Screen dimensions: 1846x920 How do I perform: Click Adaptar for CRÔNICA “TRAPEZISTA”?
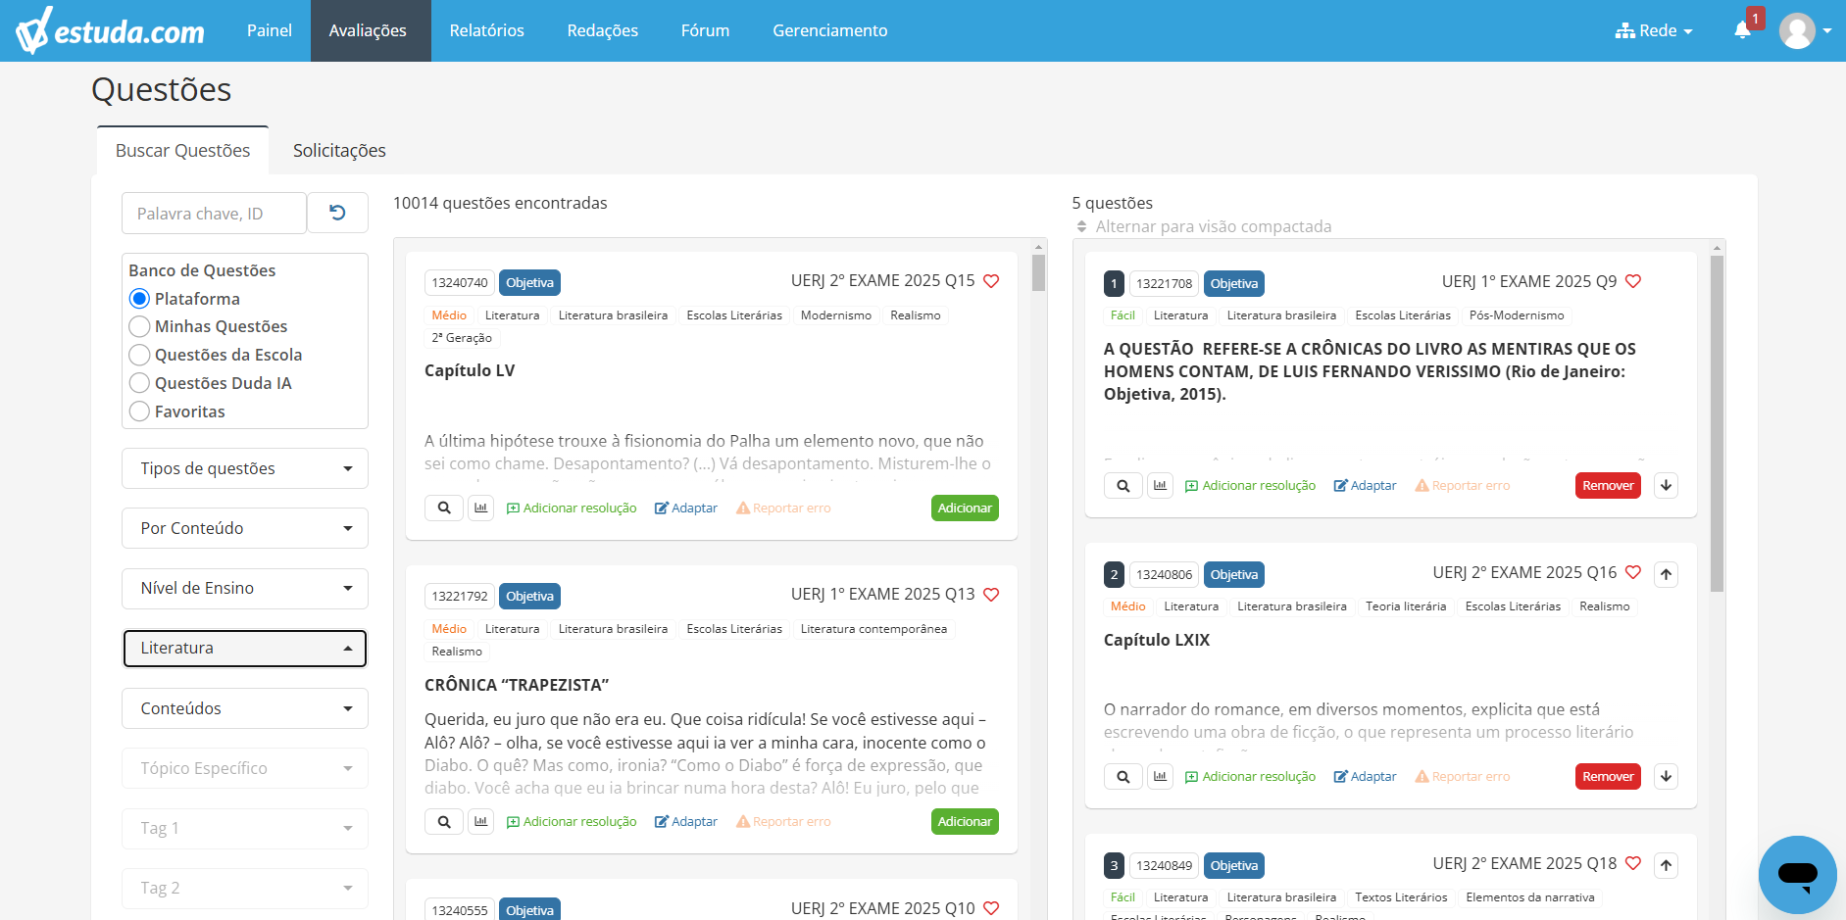pyautogui.click(x=686, y=821)
